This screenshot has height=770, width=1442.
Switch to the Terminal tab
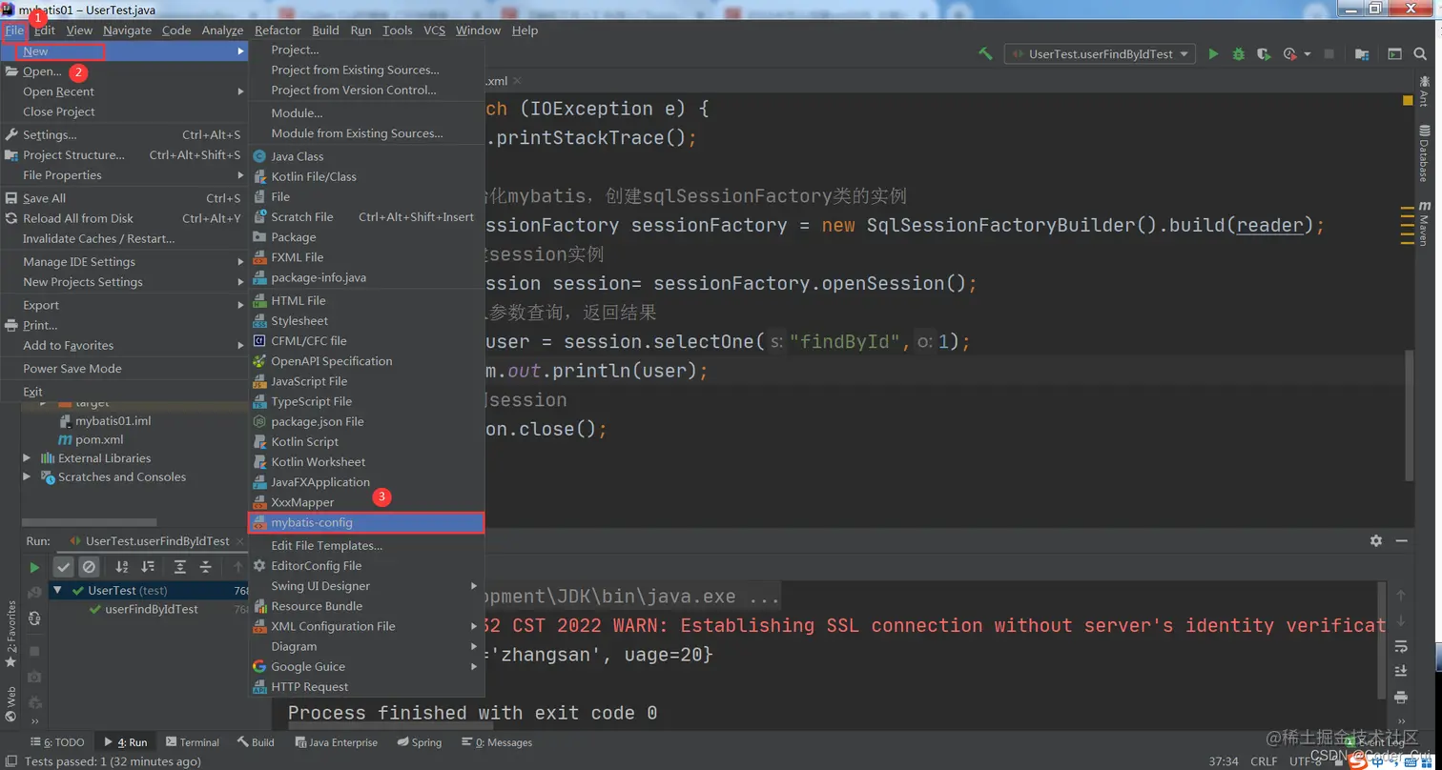[x=193, y=742]
